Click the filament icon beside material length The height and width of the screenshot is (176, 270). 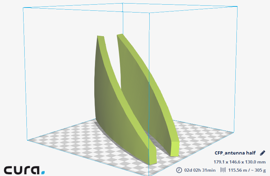(223, 170)
